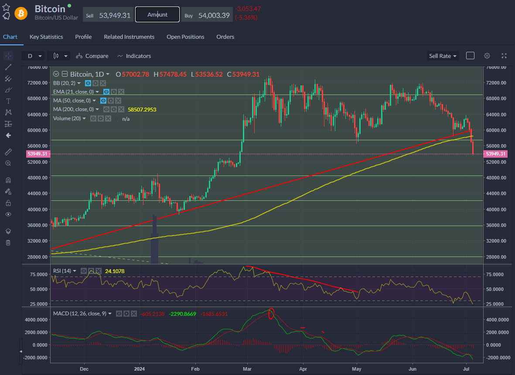The image size is (515, 375).
Task: Show the MA (200) indicator
Action: [x=106, y=109]
